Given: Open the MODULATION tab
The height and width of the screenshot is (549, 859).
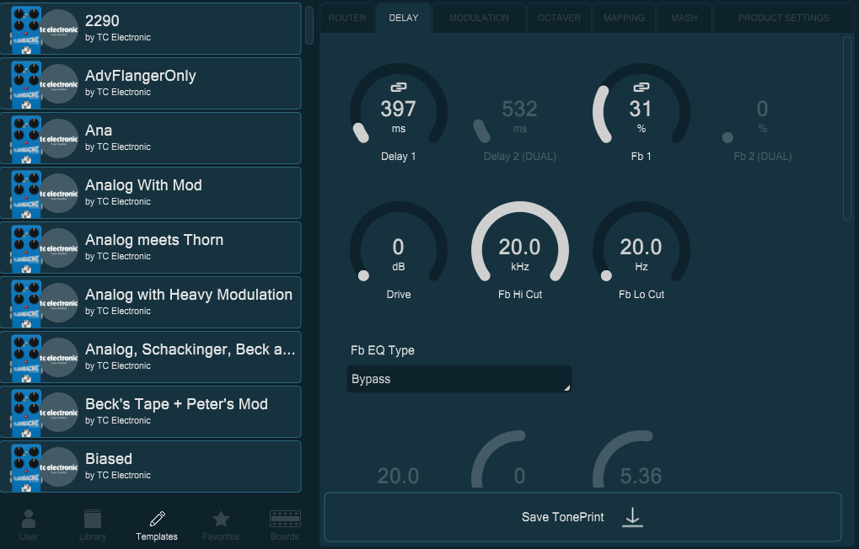Looking at the screenshot, I should point(479,18).
